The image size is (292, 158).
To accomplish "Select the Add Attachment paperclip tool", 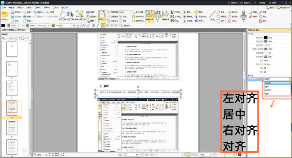I will pos(196,17).
